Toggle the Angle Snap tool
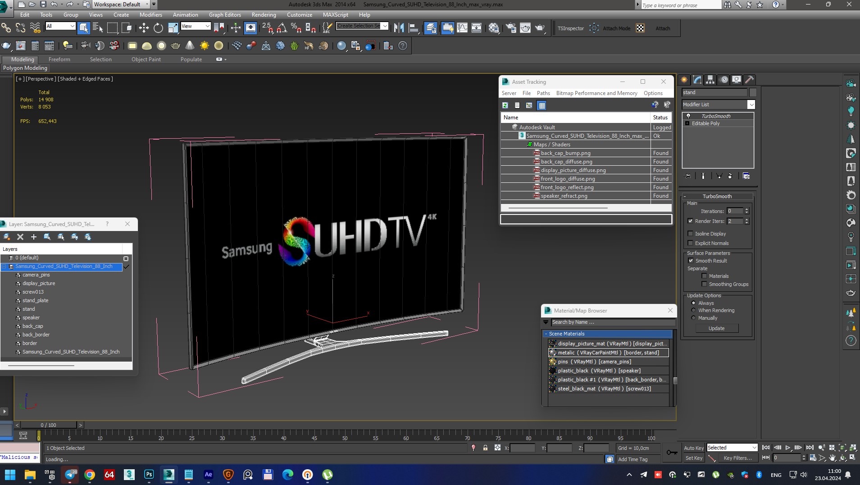The height and width of the screenshot is (485, 860). [x=282, y=28]
